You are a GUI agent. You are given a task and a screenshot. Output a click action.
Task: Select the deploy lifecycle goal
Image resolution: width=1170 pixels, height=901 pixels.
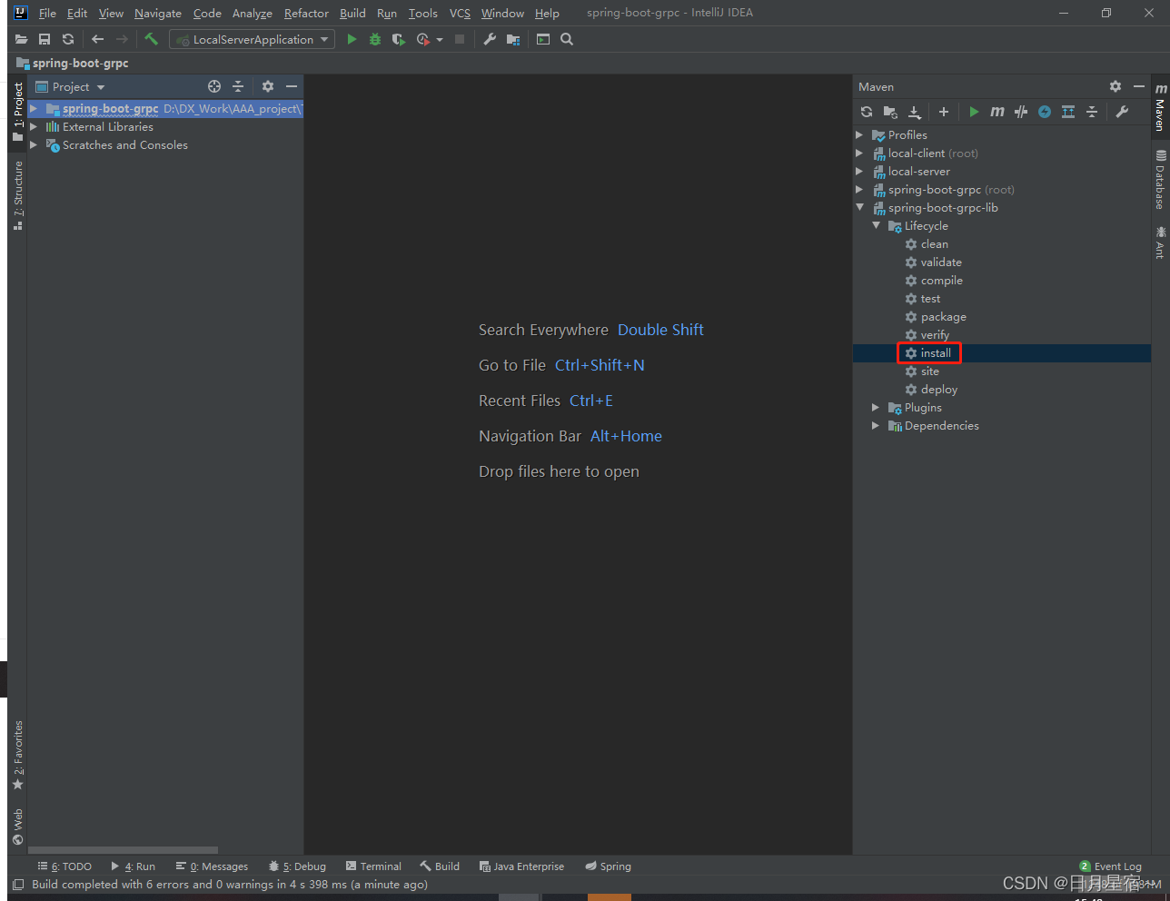(938, 390)
